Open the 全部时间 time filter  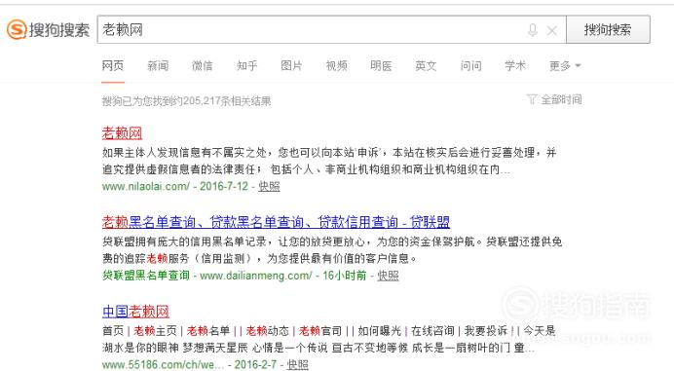tap(561, 99)
